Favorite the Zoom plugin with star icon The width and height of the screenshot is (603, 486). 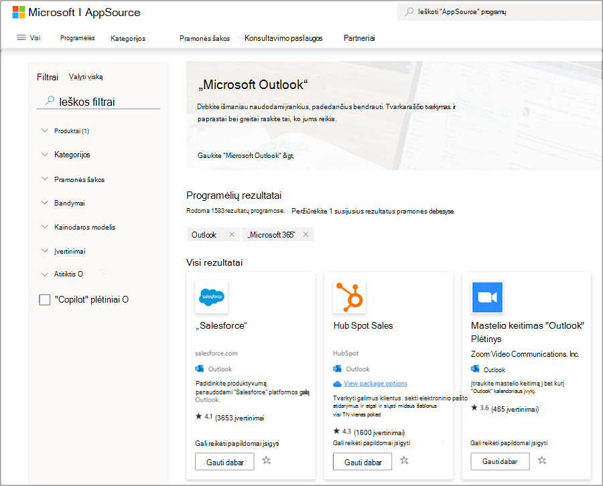point(542,461)
